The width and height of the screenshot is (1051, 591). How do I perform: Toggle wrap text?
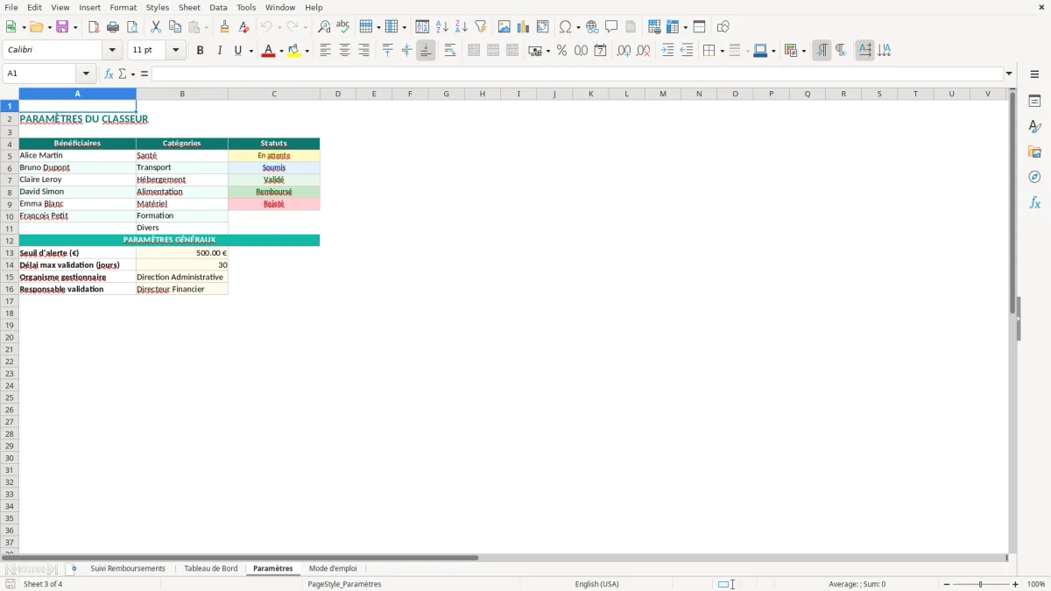coord(450,51)
